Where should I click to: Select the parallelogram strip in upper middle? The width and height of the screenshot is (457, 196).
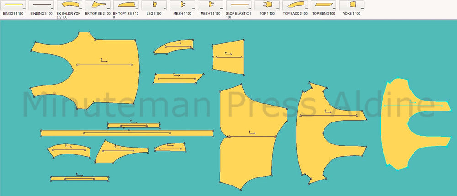click(x=177, y=78)
